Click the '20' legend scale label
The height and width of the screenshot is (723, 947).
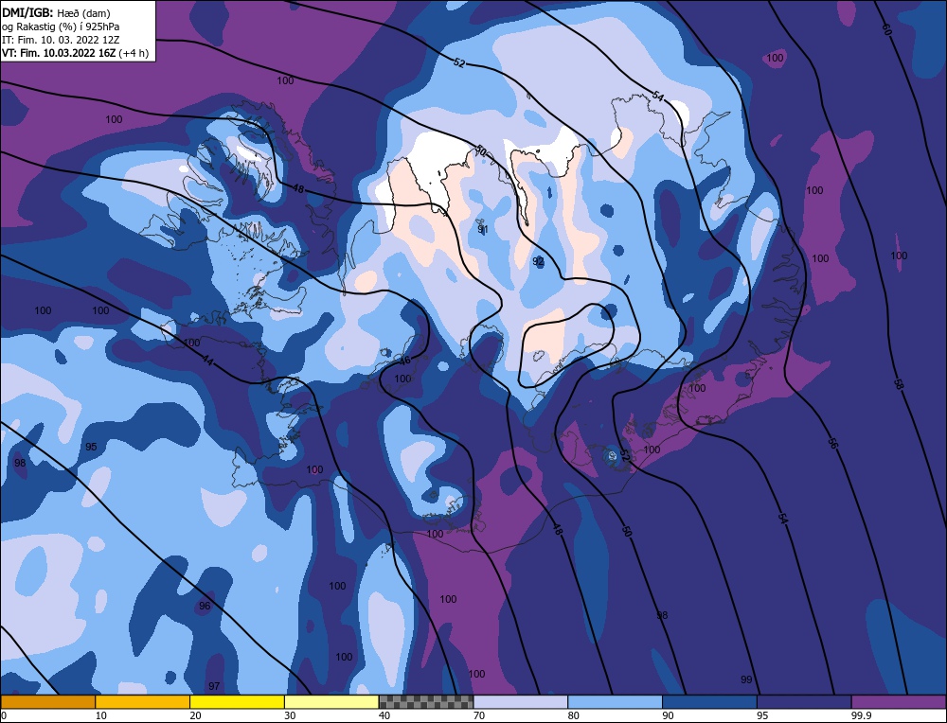[195, 715]
